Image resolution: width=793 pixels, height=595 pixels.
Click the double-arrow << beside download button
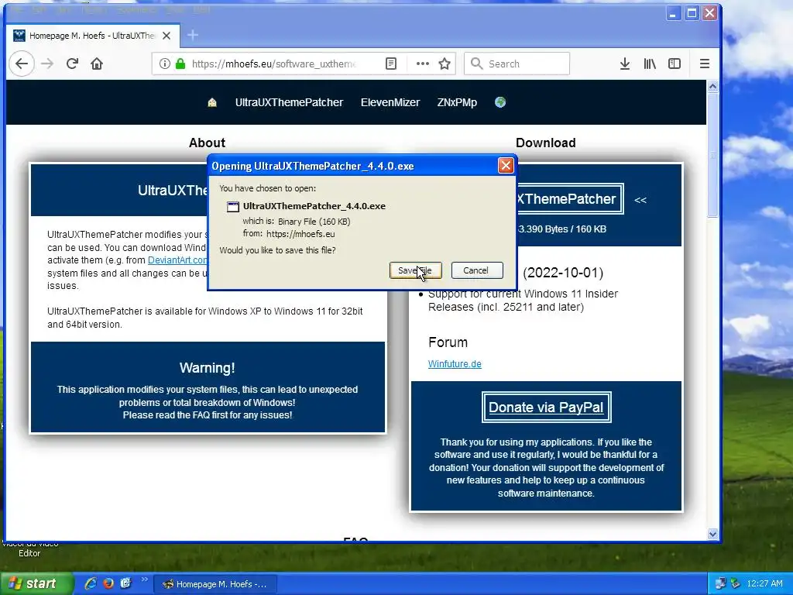pos(640,200)
